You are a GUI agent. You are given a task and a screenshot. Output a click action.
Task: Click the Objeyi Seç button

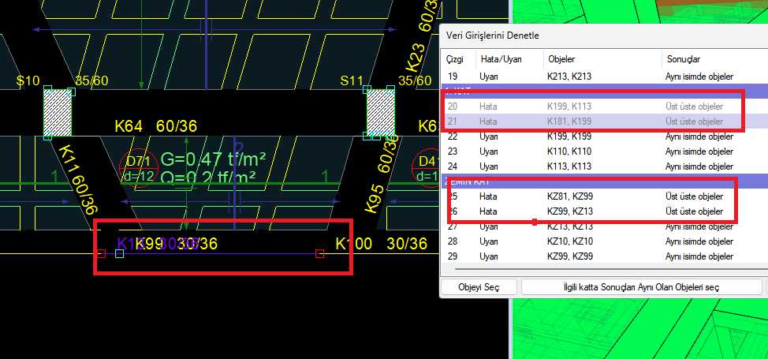[479, 287]
